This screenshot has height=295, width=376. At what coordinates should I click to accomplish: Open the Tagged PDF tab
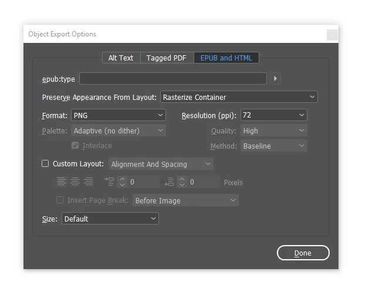click(x=167, y=58)
